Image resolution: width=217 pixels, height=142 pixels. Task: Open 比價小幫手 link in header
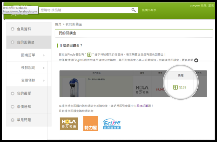tap(149, 10)
